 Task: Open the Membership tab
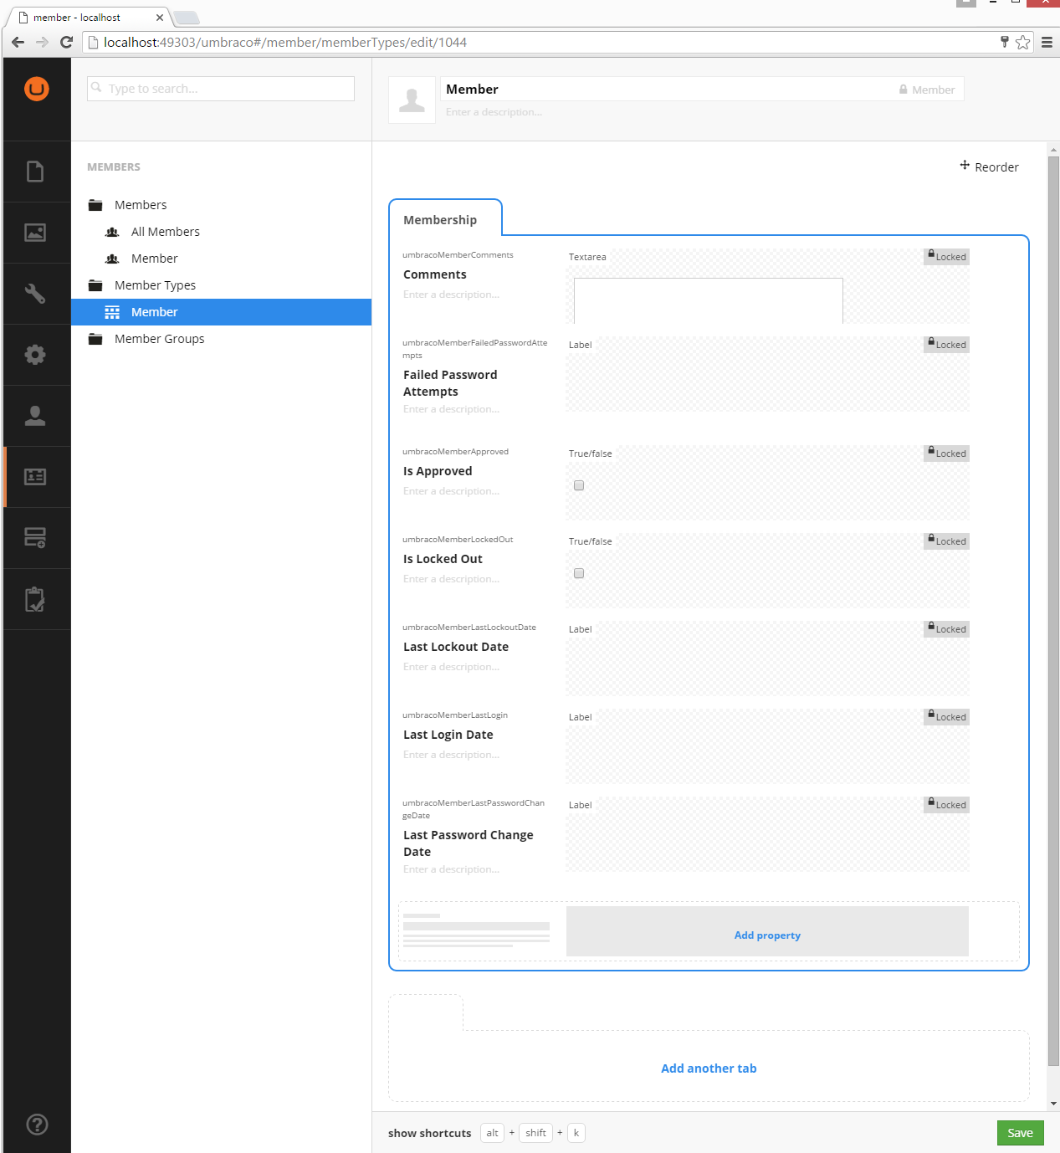click(445, 219)
